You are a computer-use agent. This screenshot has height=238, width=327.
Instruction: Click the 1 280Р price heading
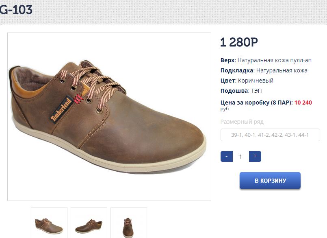(239, 42)
